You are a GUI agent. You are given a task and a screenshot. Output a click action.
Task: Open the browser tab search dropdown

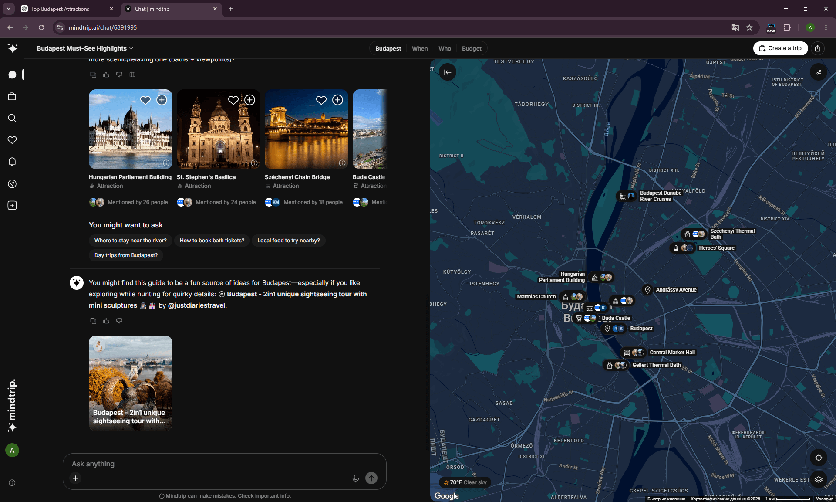tap(8, 9)
